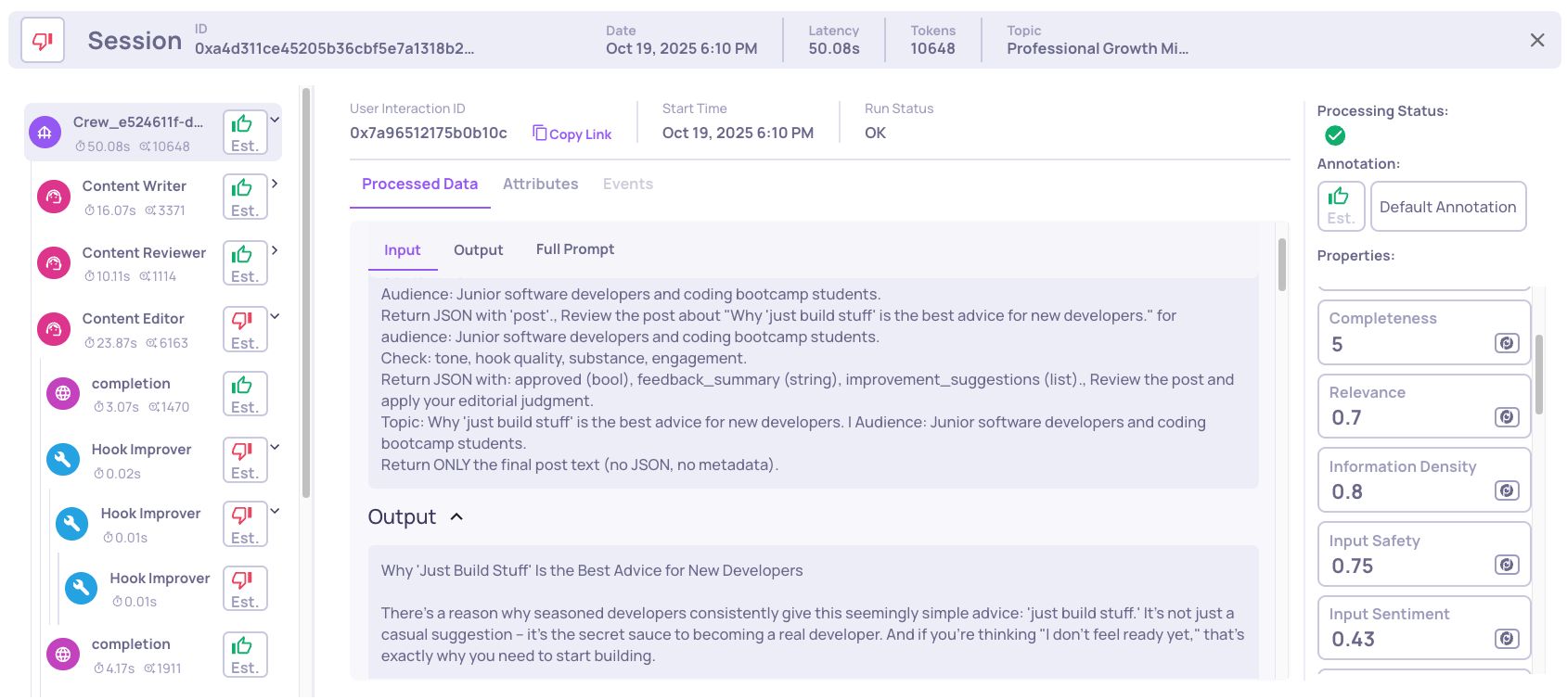Click the Tokens value 10648
The width and height of the screenshot is (1567, 700).
tap(932, 48)
